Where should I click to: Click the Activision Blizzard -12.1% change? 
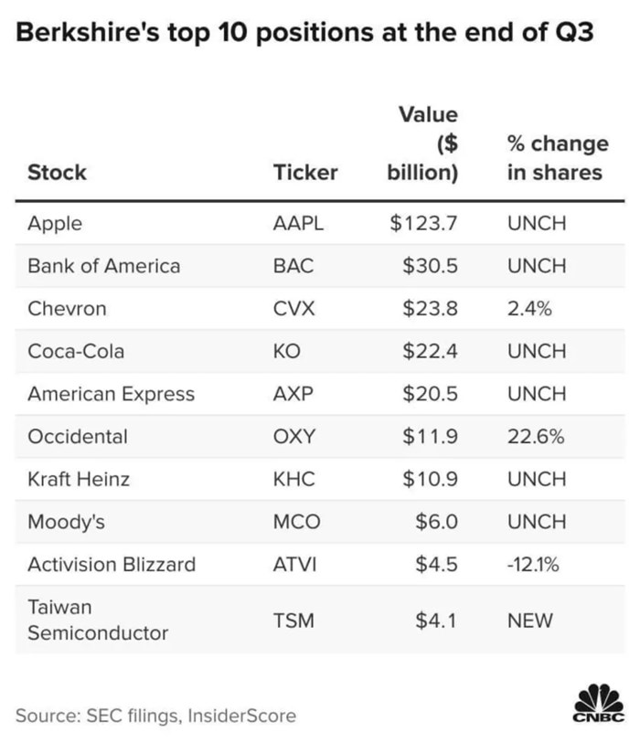pos(533,564)
